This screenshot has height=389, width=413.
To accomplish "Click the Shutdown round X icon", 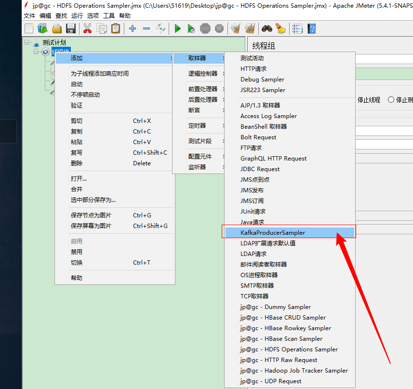I will [219, 28].
